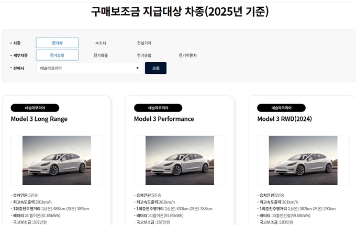Click the 배터리 line on Performance card
The image size is (356, 225).
pos(159,216)
